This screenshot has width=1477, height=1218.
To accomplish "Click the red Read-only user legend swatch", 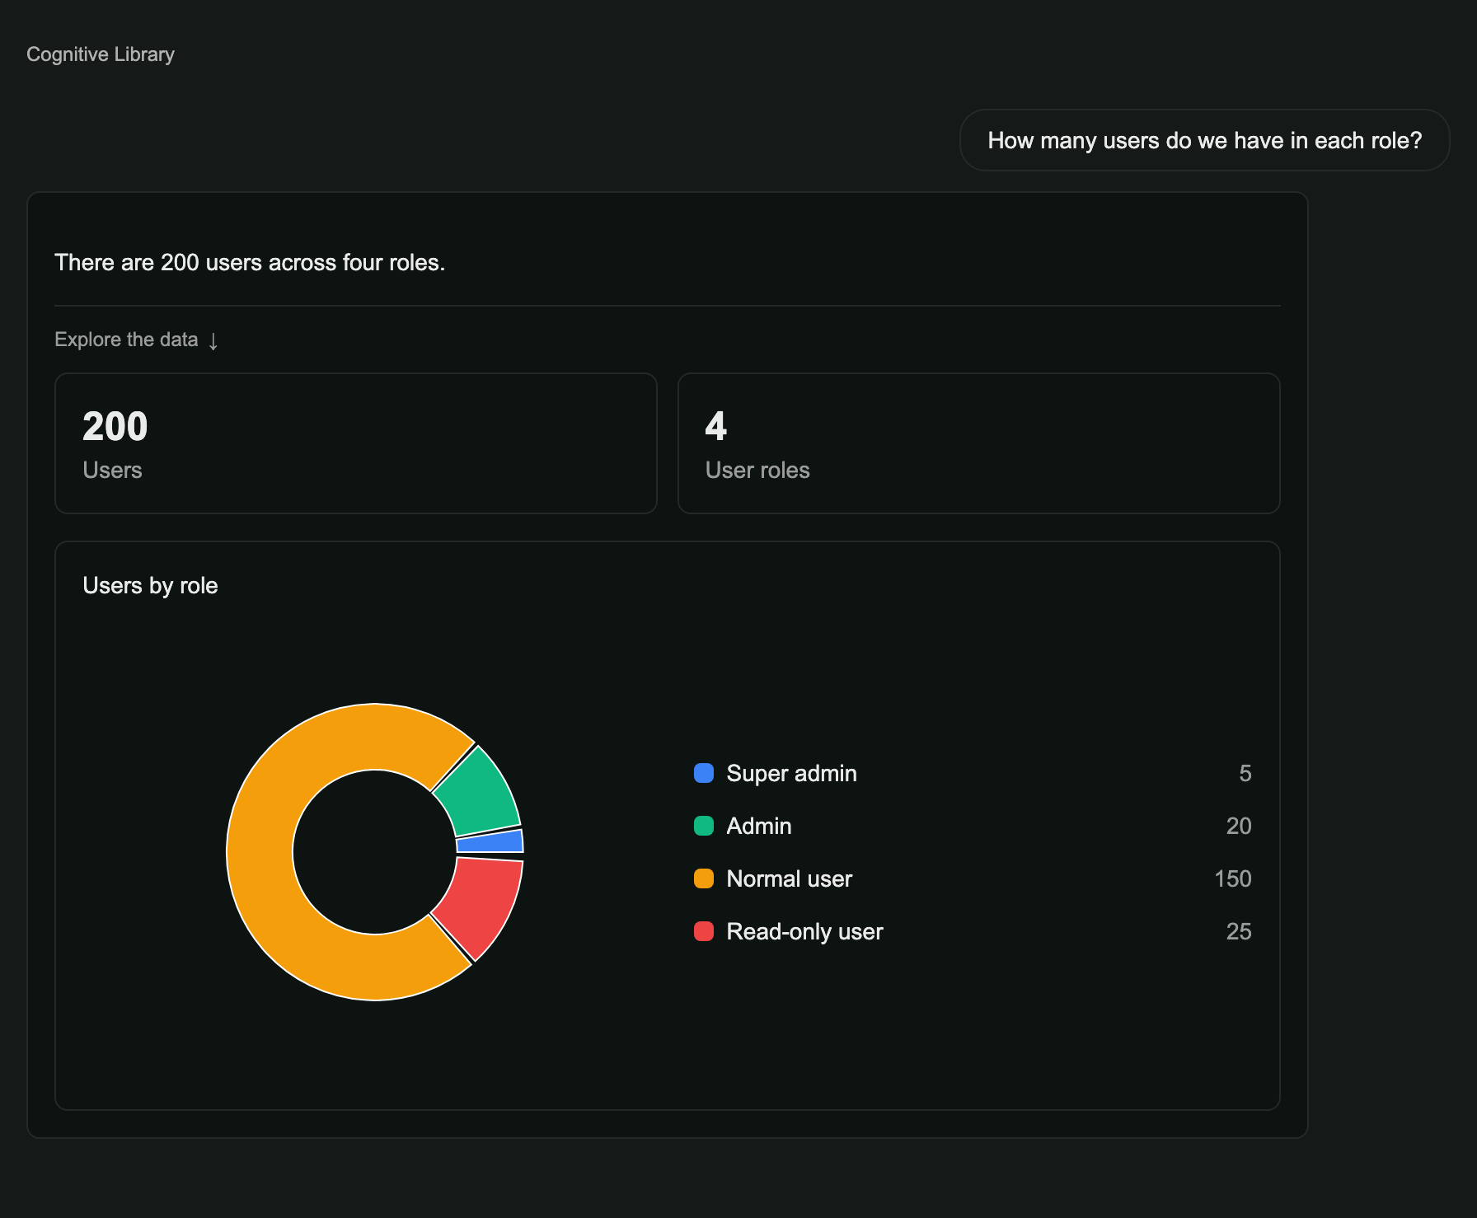I will (704, 931).
